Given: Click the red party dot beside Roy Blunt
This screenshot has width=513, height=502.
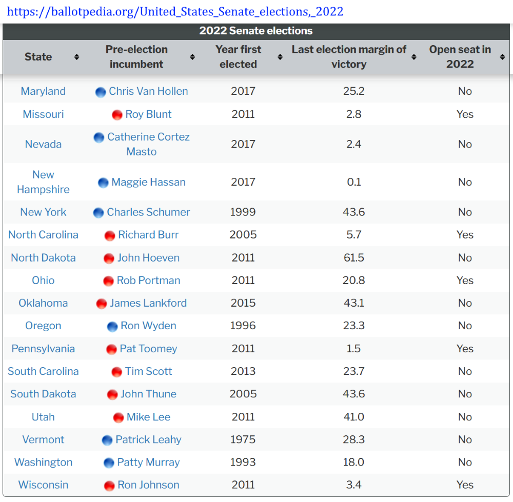Looking at the screenshot, I should click(117, 115).
